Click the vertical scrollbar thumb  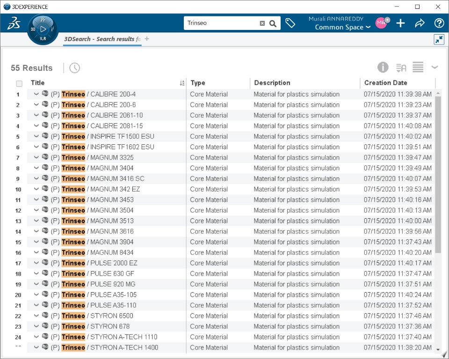click(438, 174)
